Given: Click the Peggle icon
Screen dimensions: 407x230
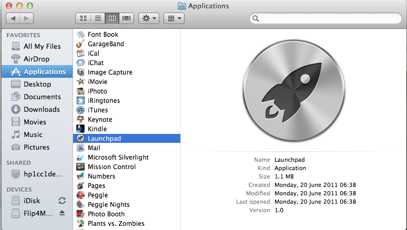Looking at the screenshot, I should point(81,195).
